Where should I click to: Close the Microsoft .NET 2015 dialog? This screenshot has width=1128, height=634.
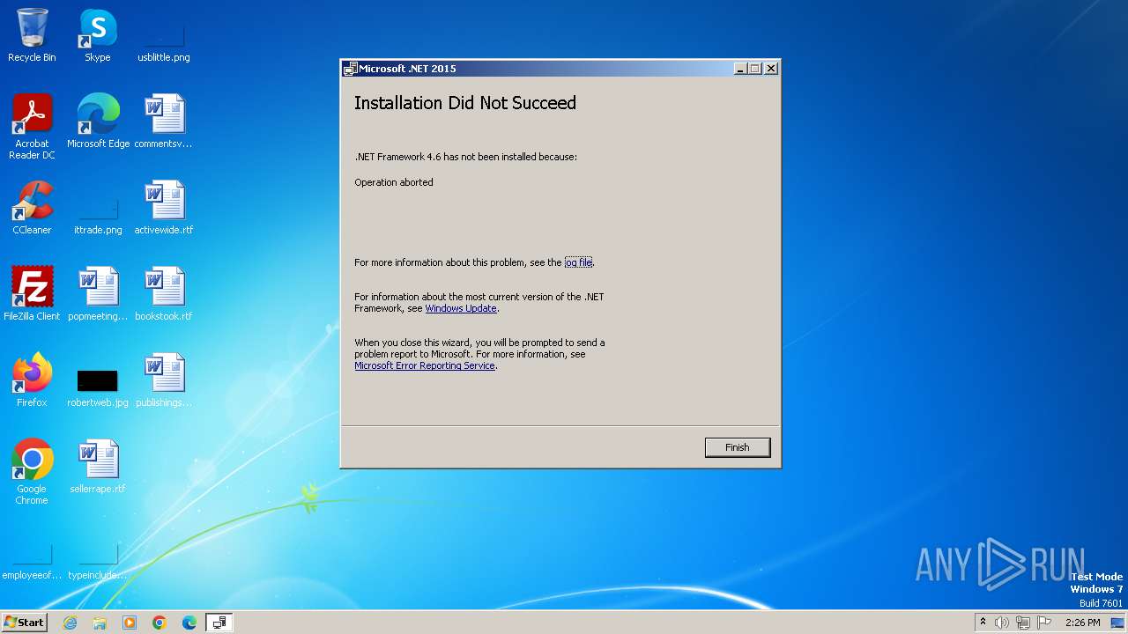tap(771, 69)
